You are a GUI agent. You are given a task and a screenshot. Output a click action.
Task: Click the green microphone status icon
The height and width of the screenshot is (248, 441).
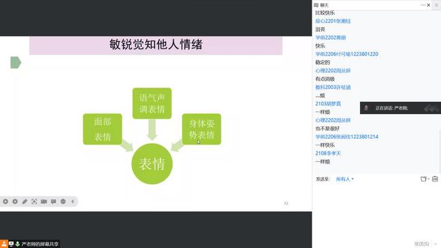18,244
